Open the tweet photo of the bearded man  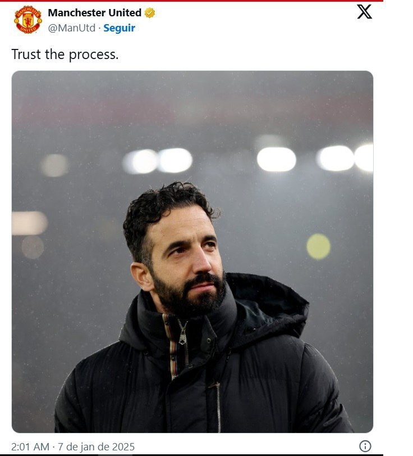click(x=192, y=251)
